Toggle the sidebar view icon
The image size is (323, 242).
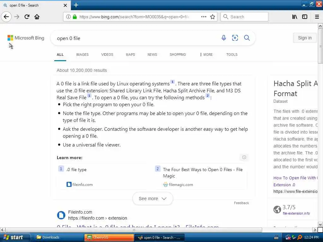[x=305, y=17]
